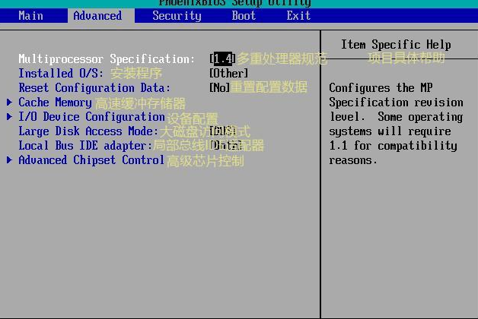Click the Reset Configuration Data label
The height and width of the screenshot is (319, 478).
tap(94, 88)
